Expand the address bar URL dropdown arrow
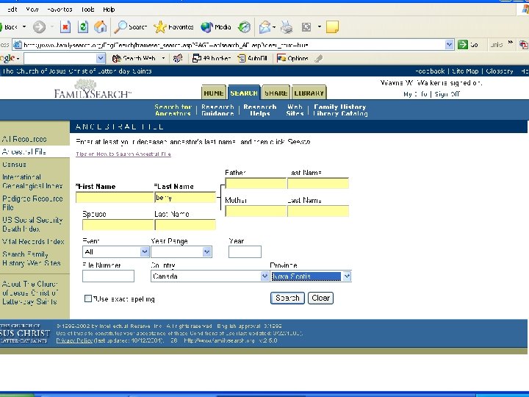529x397 pixels. point(449,45)
